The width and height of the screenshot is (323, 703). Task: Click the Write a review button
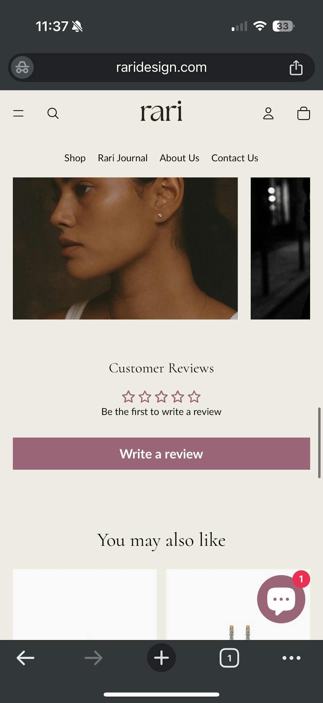(161, 454)
